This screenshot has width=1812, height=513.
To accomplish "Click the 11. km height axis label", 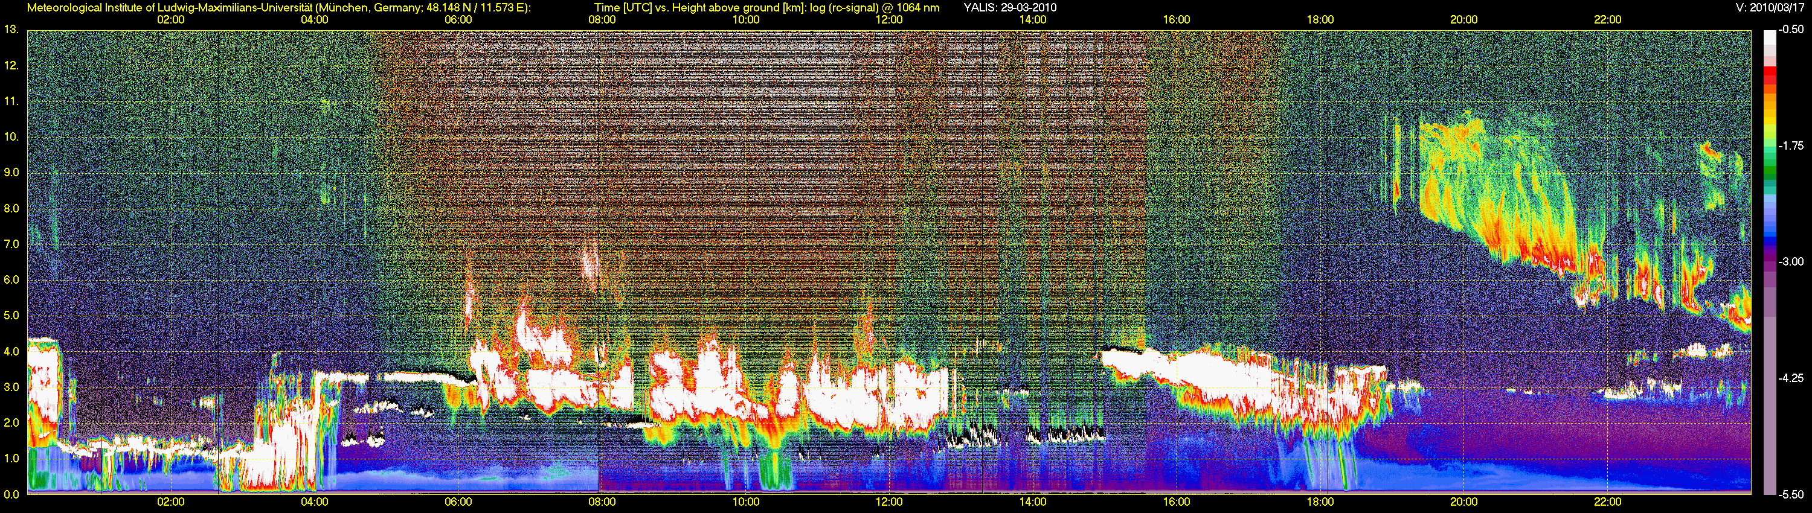I will pyautogui.click(x=10, y=101).
